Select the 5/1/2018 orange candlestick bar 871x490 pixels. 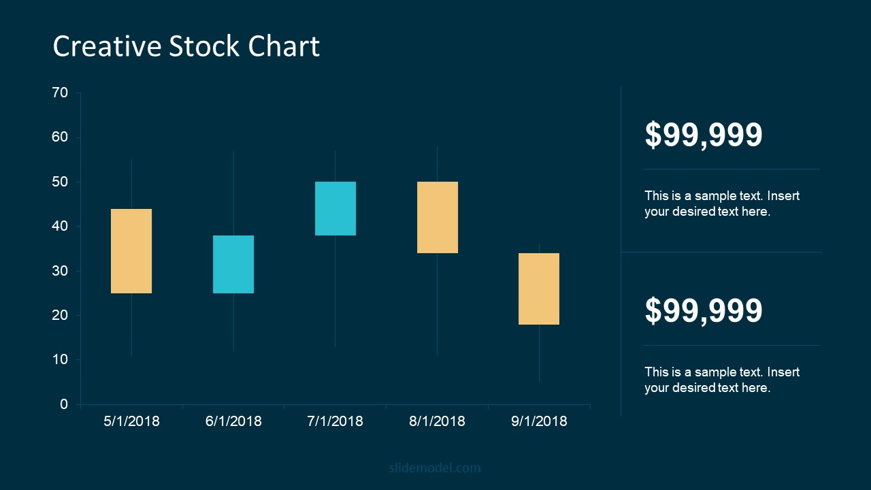[x=131, y=251]
